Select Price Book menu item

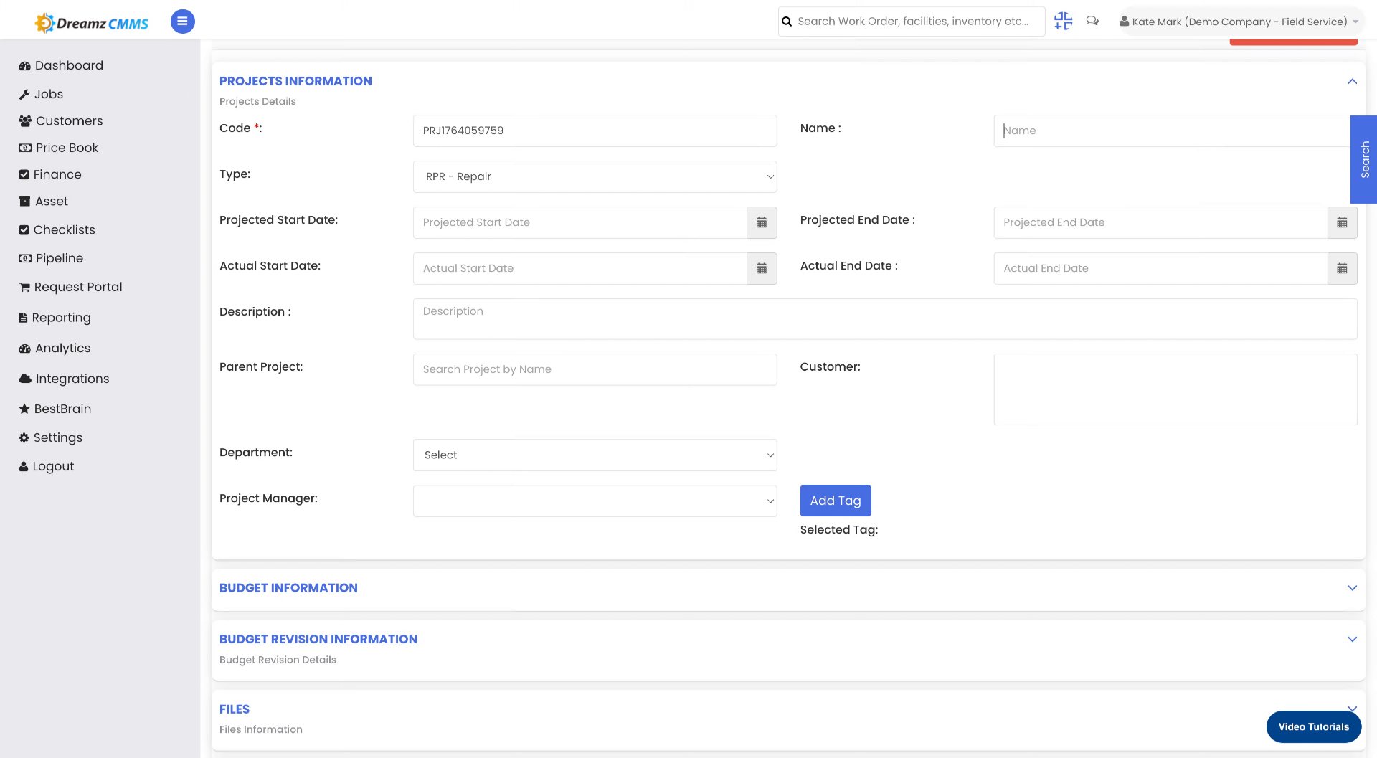click(x=60, y=148)
